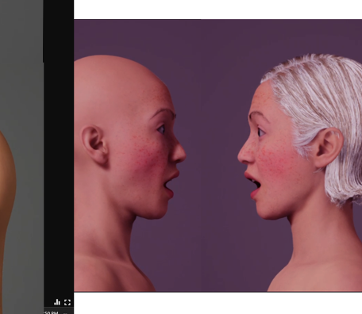362x314 pixels.
Task: Click the white-haired character's open mouth
Action: (252, 184)
